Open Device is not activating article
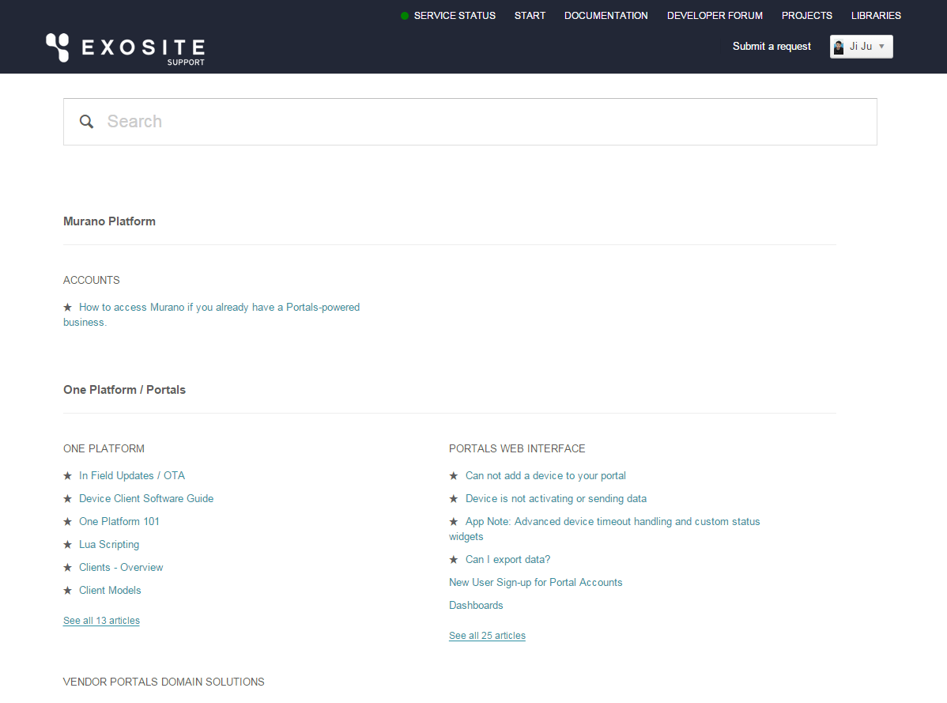The height and width of the screenshot is (703, 947). [x=556, y=499]
